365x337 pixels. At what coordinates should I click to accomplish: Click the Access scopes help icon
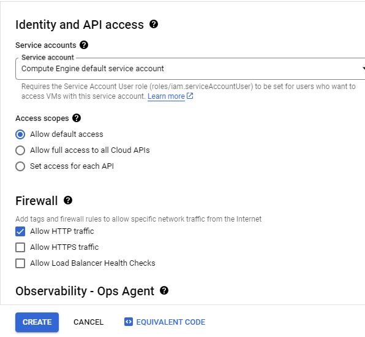(77, 118)
